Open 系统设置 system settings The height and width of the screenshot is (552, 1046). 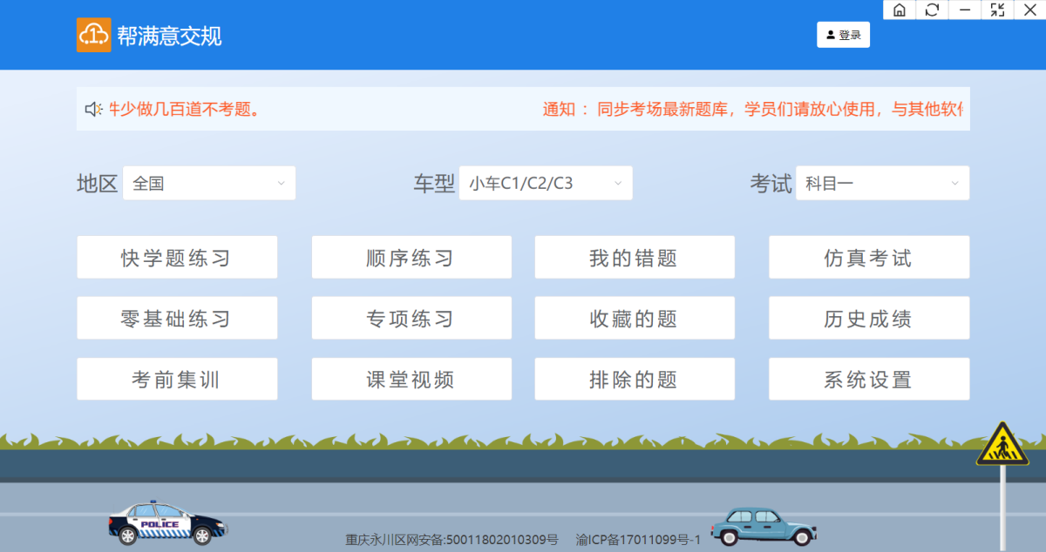coord(868,379)
